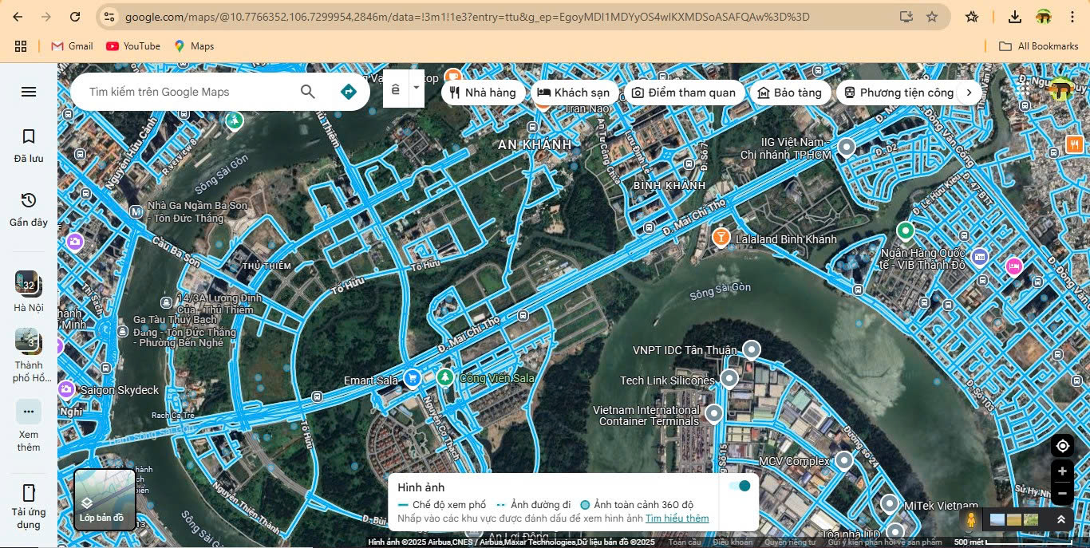Open the YouTube bookmark

(133, 46)
